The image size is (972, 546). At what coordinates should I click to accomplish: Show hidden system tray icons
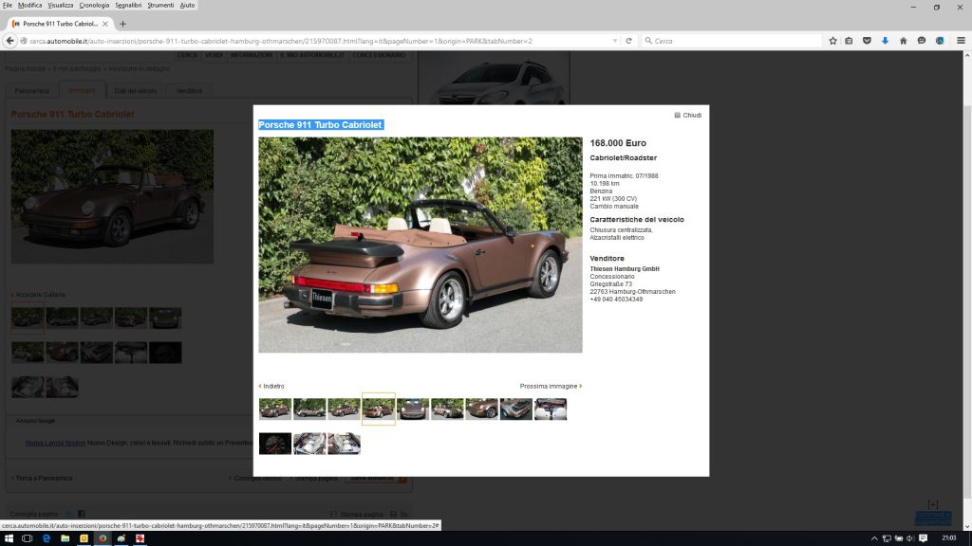[x=874, y=538]
